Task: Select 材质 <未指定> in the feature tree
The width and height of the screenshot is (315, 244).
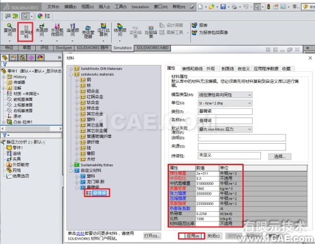Action: click(26, 94)
